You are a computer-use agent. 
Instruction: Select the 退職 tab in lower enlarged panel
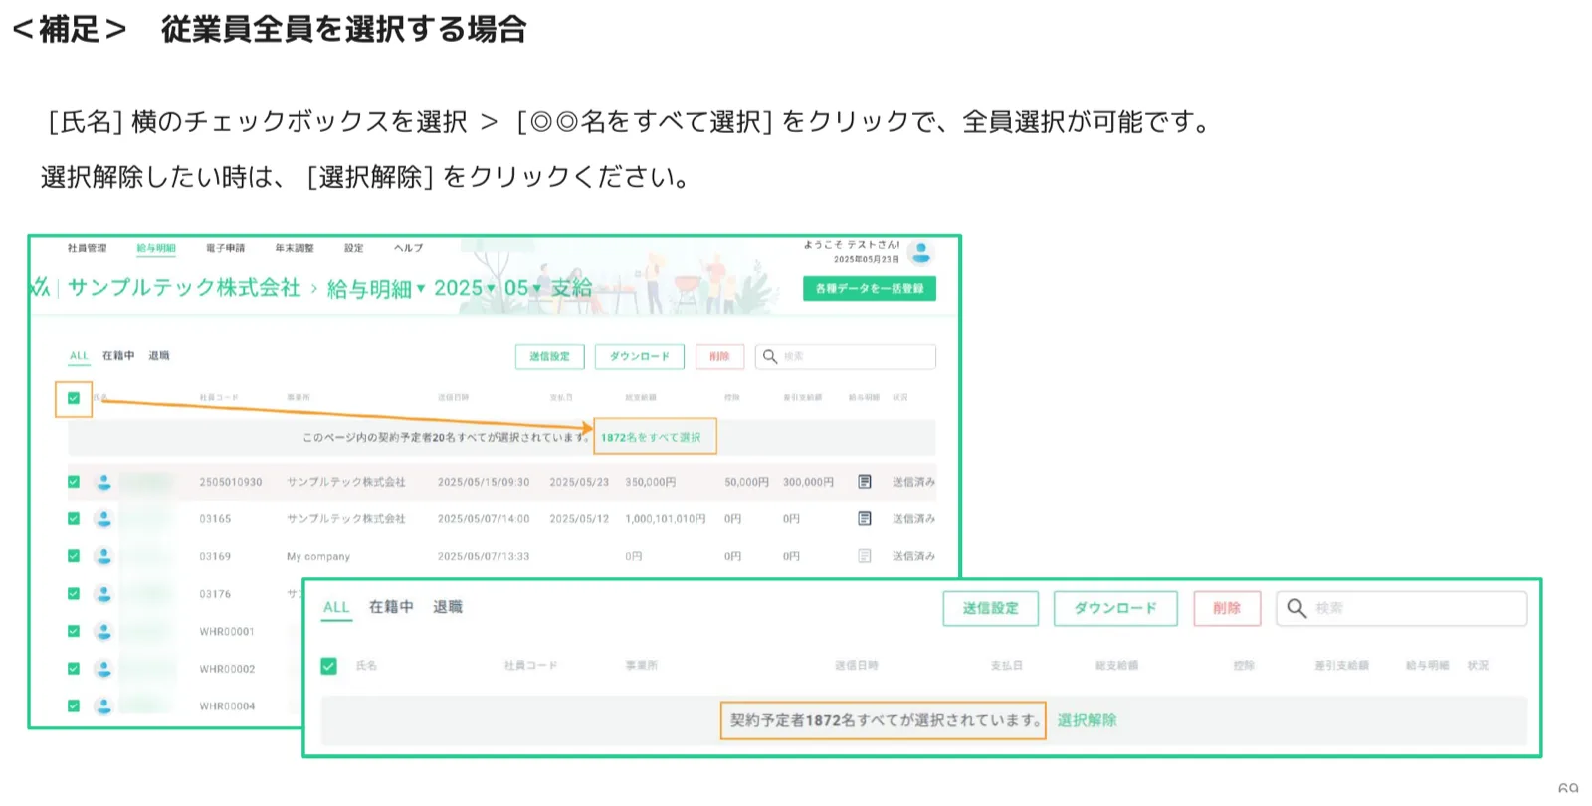click(x=448, y=607)
